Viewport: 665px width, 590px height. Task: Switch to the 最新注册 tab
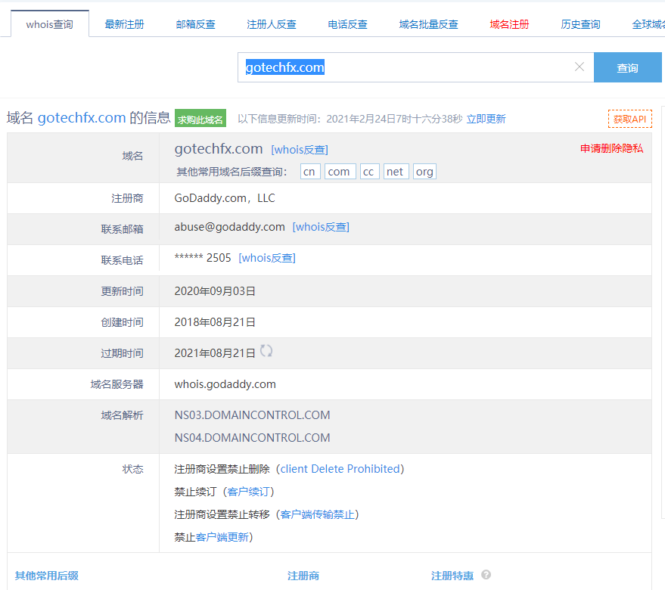point(124,24)
